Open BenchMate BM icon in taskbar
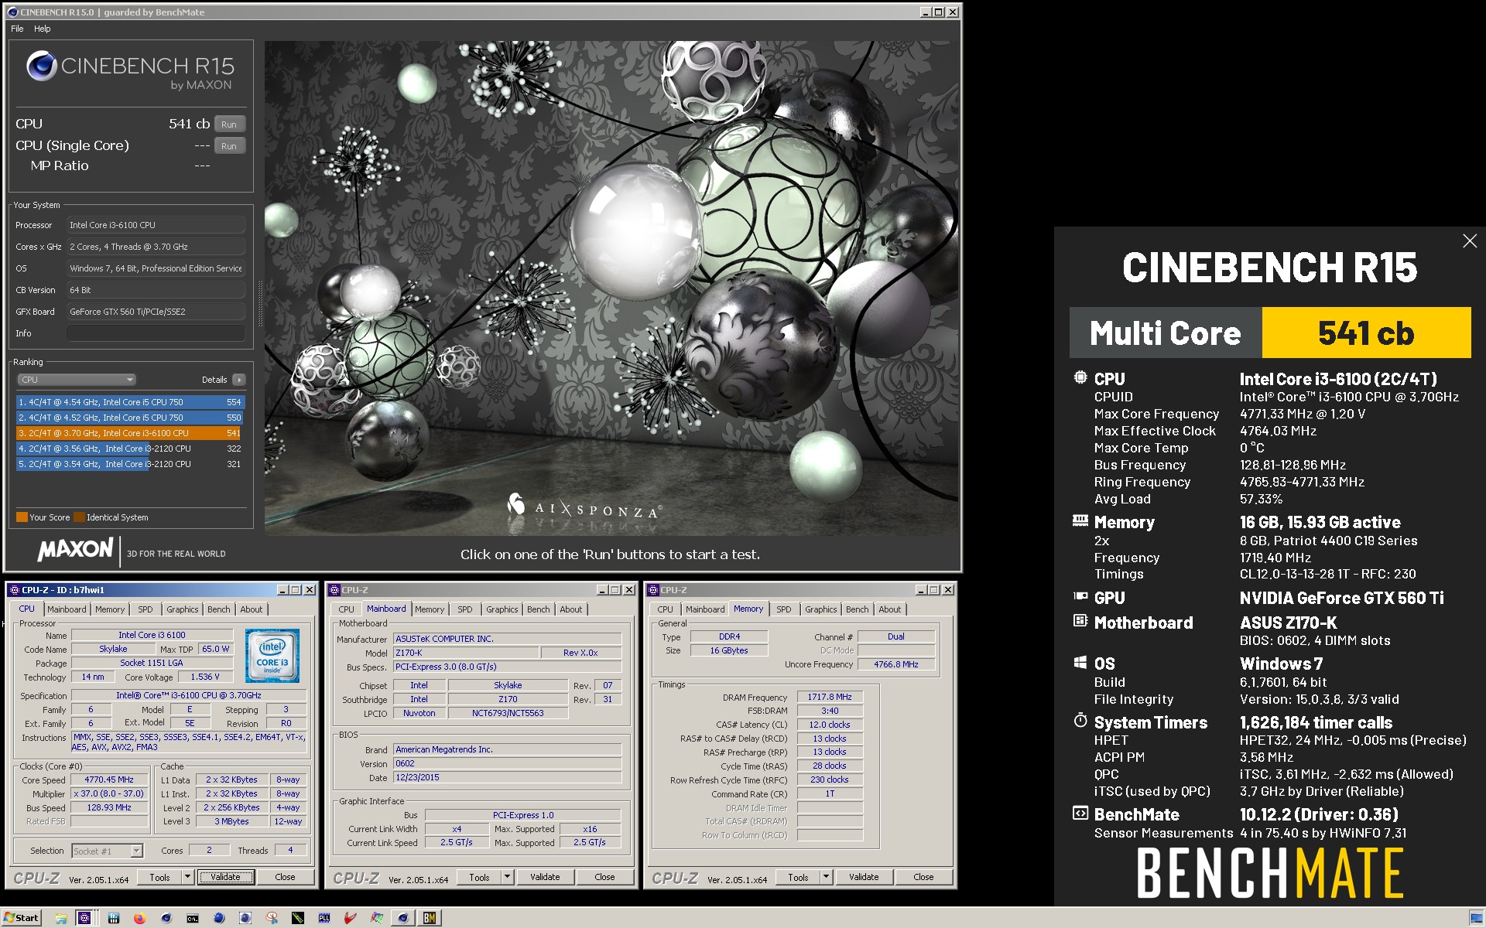 coord(430,918)
